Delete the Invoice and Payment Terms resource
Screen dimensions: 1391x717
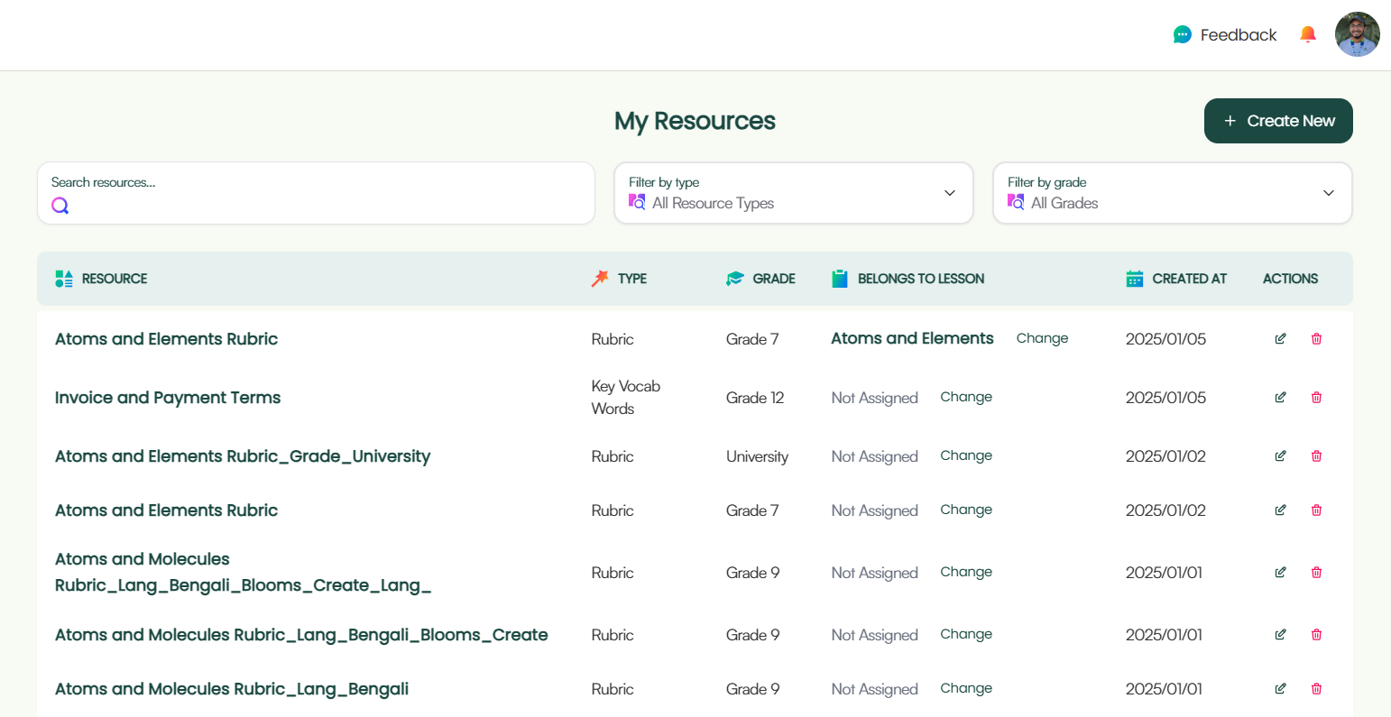1316,398
